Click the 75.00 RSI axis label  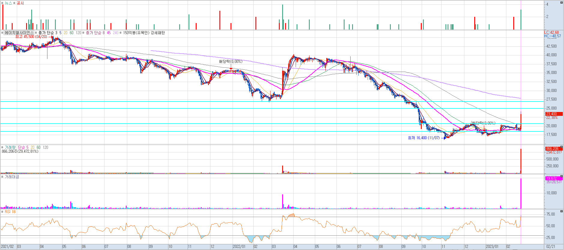coord(551,214)
